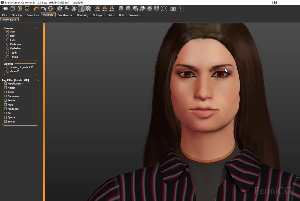Screen dimensions: 300x201
Task: Toggle the two-way symmetry icon
Action: pyautogui.click(x=112, y=9)
